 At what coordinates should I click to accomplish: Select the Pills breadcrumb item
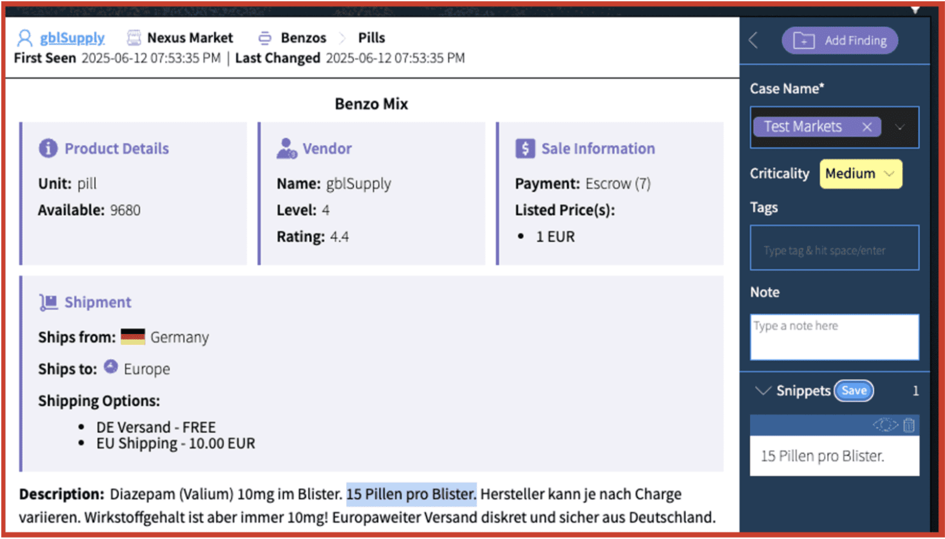[371, 38]
